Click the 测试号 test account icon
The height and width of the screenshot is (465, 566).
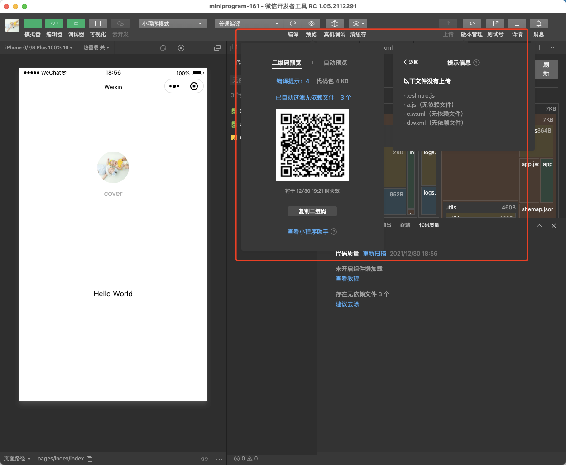pyautogui.click(x=495, y=24)
